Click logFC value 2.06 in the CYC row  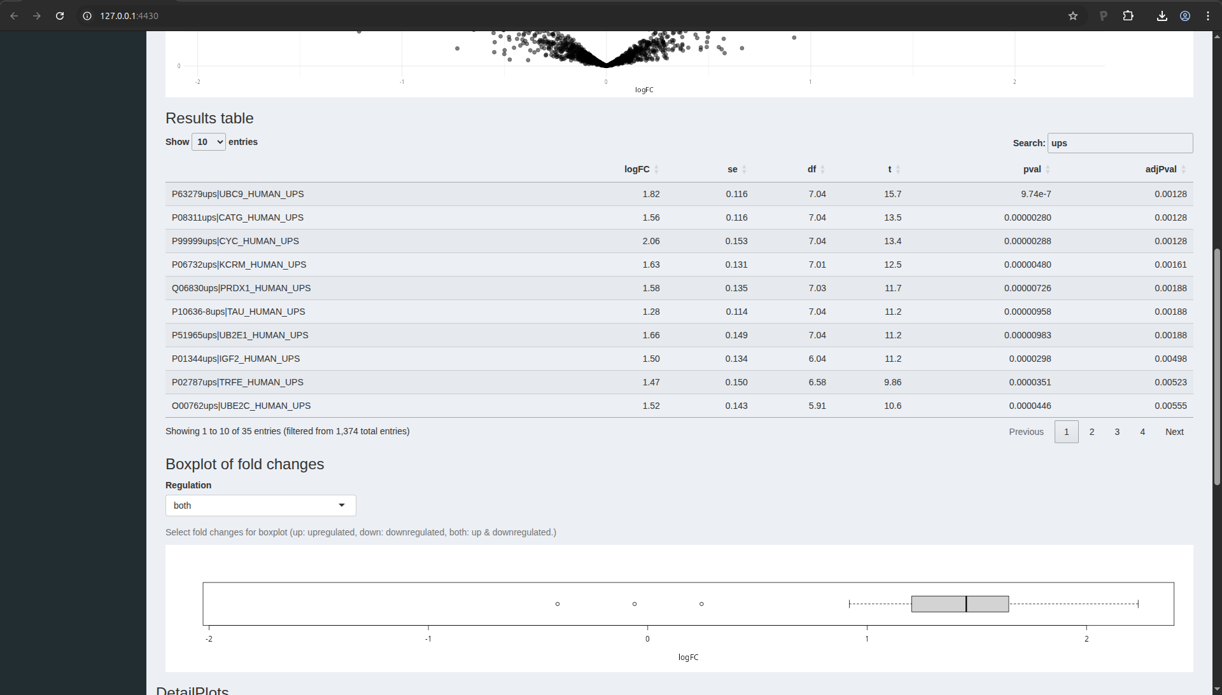pos(651,241)
